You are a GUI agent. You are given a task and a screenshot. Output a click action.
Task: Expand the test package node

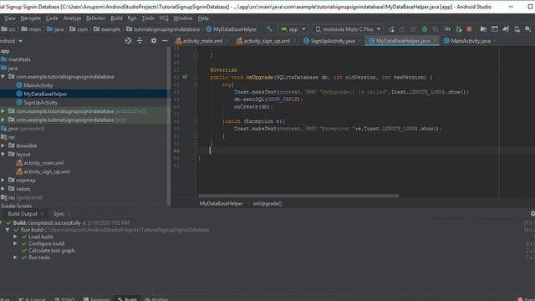point(3,120)
